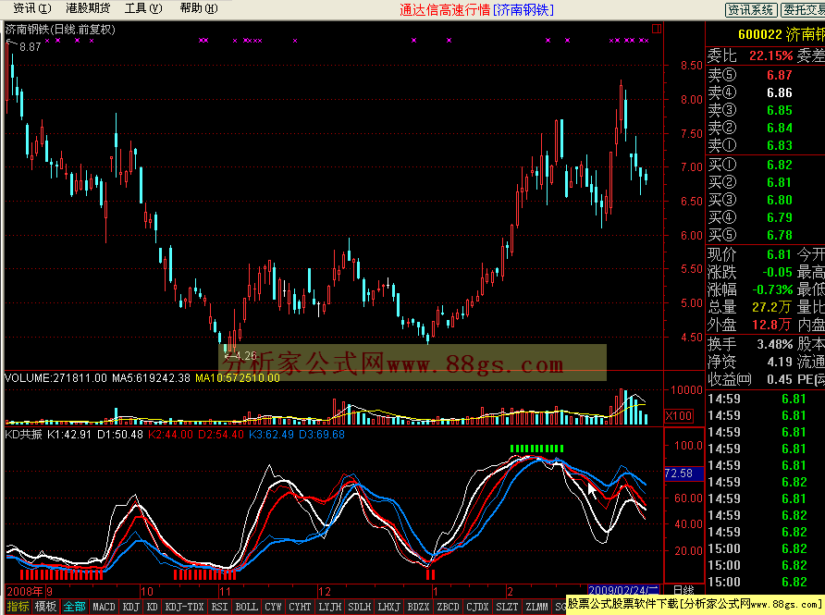Click the 资讯系统 button
This screenshot has width=825, height=615.
751,9
